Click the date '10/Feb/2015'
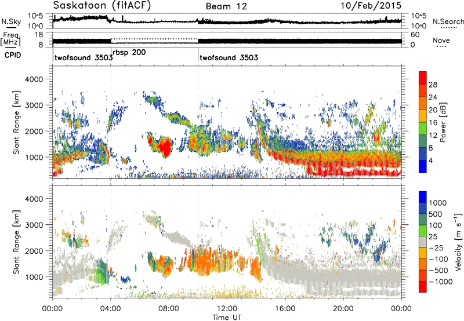Image resolution: width=464 pixels, height=321 pixels. 371,6
